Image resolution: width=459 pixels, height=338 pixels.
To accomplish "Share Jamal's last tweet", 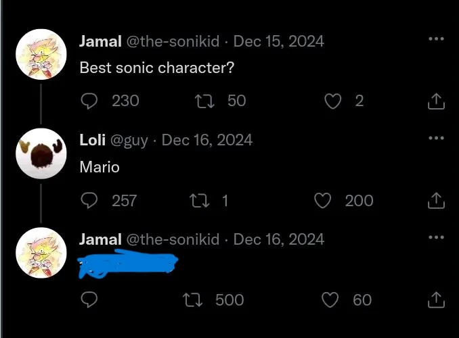I will click(x=436, y=300).
